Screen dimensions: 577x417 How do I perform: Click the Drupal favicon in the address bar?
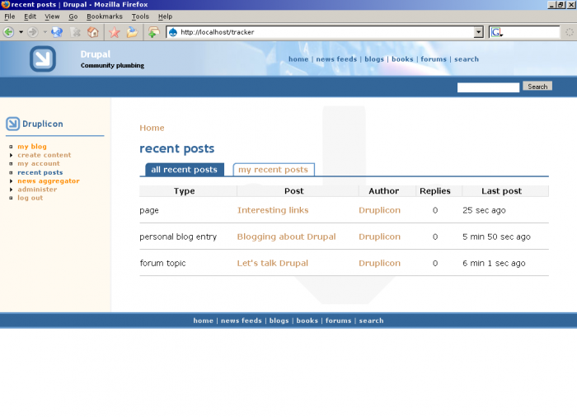pyautogui.click(x=173, y=32)
